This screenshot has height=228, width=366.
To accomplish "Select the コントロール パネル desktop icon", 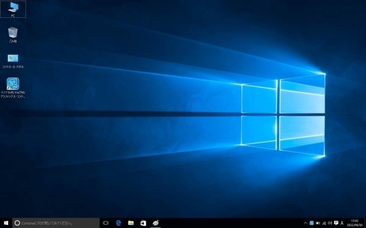I will [x=13, y=61].
